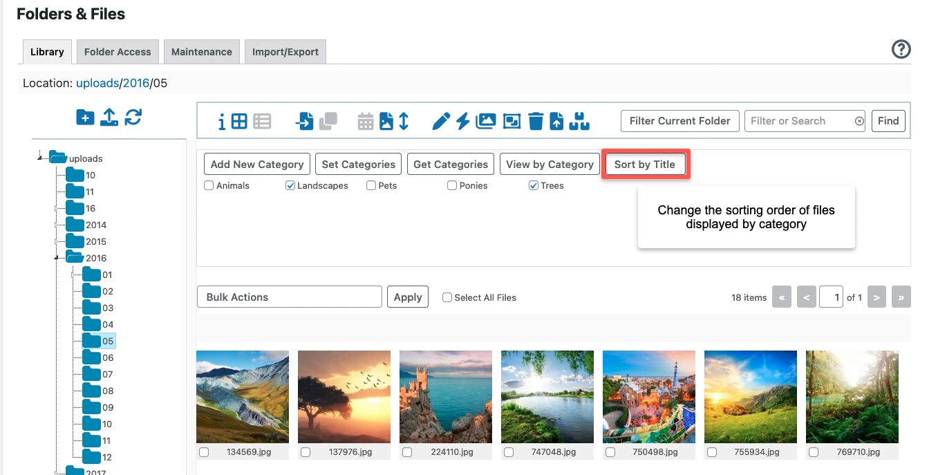Open the Bulk Actions dropdown
The height and width of the screenshot is (475, 938).
289,297
